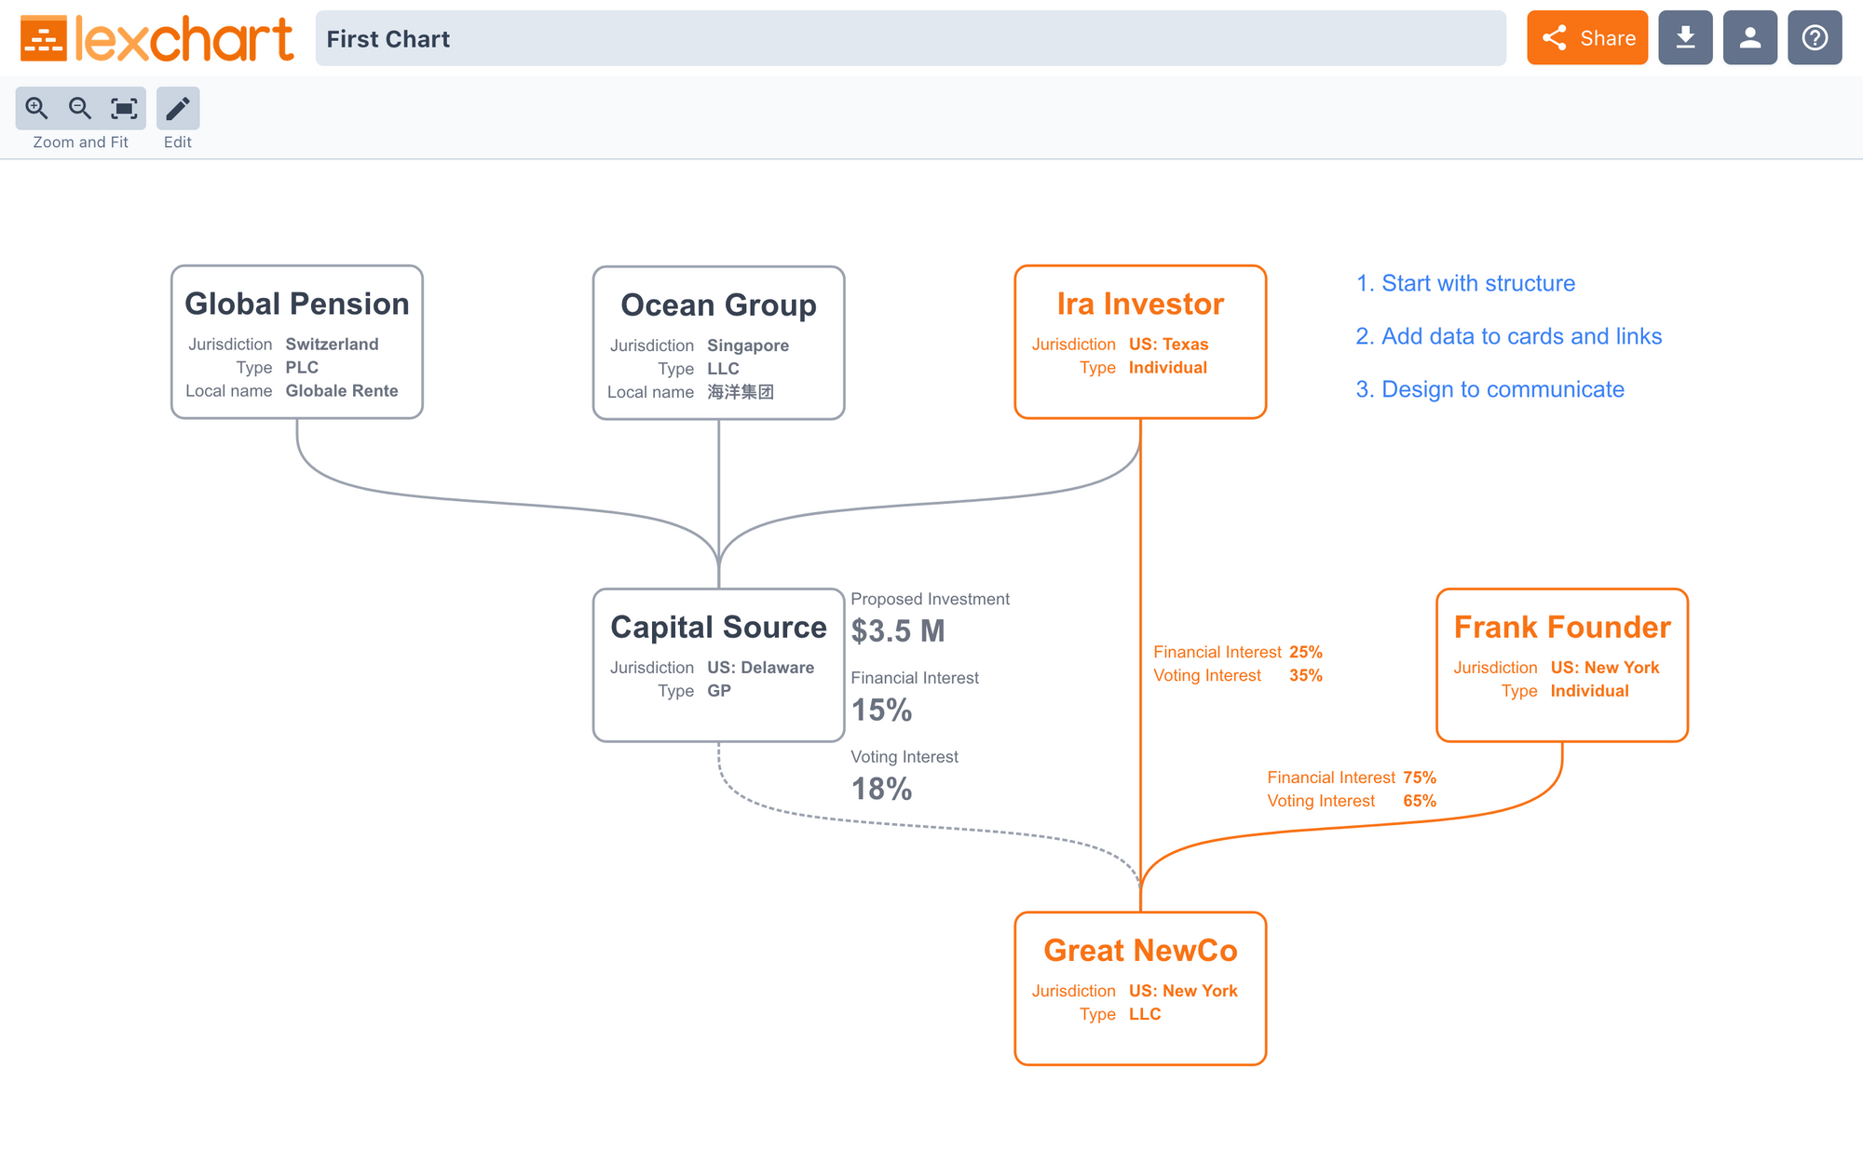1863x1164 pixels.
Task: Click the Share button
Action: click(x=1588, y=36)
